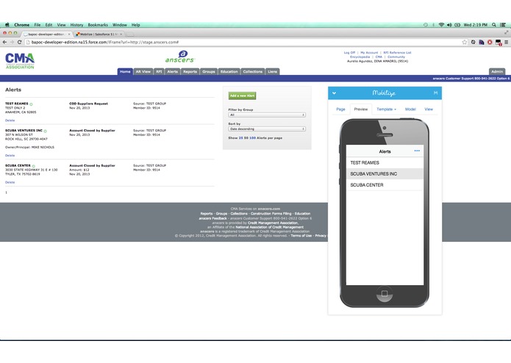511x363 pixels.
Task: Open the Education navigation tab
Action: click(229, 71)
